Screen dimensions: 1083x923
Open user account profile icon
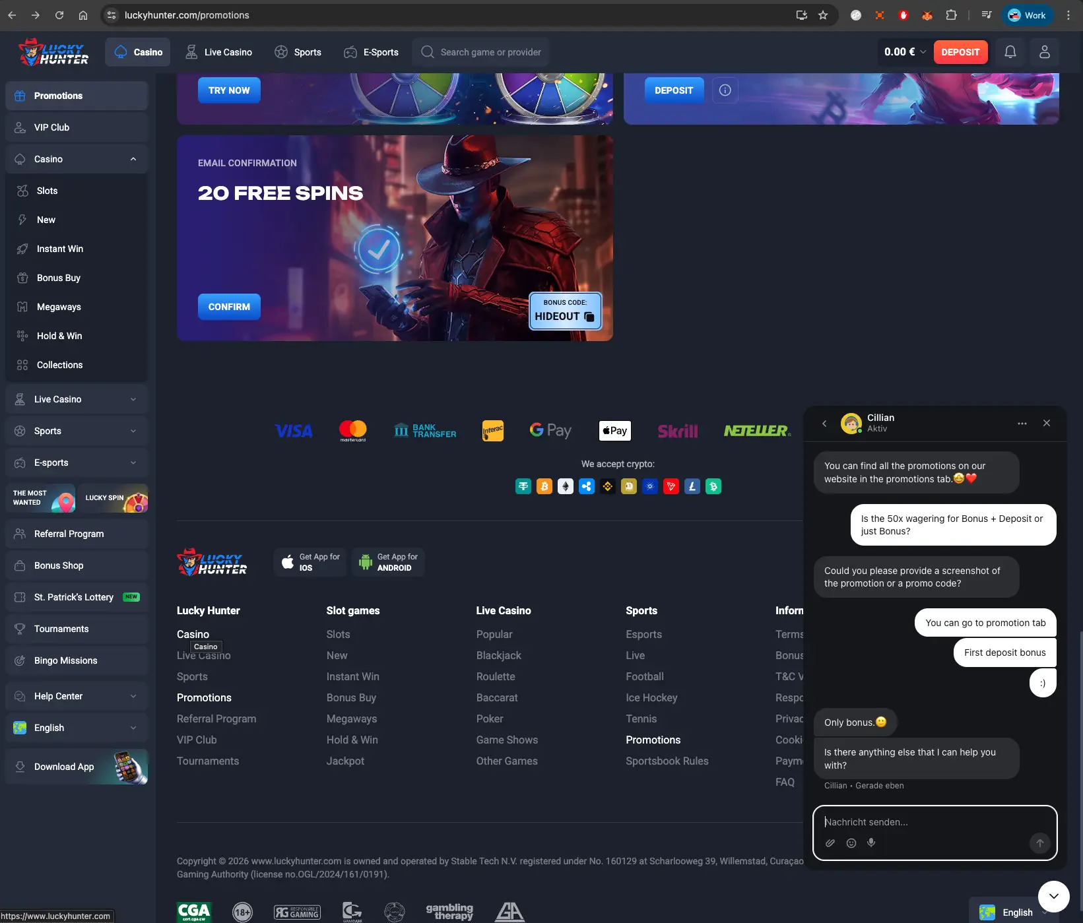(1044, 52)
